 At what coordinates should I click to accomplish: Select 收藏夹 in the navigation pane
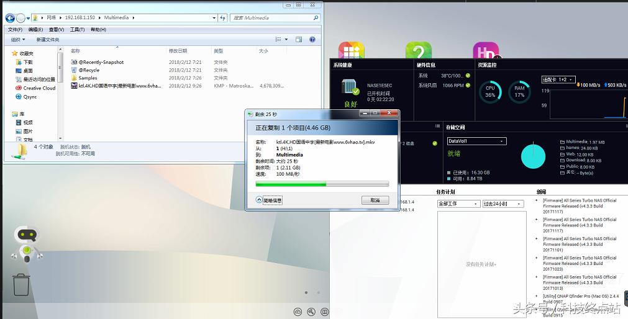pyautogui.click(x=23, y=53)
